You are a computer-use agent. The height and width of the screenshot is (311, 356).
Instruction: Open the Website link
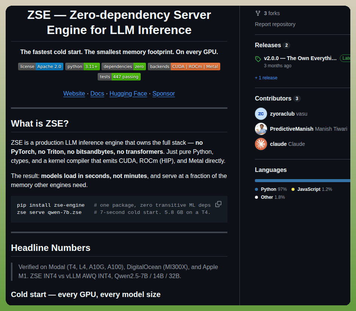tap(74, 93)
